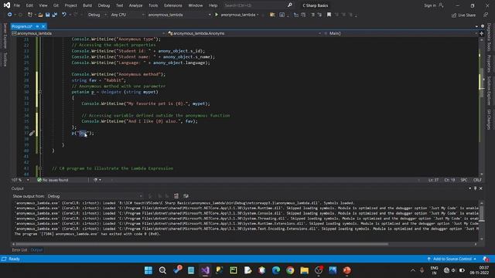Open the Windows Start menu

pyautogui.click(x=148, y=270)
